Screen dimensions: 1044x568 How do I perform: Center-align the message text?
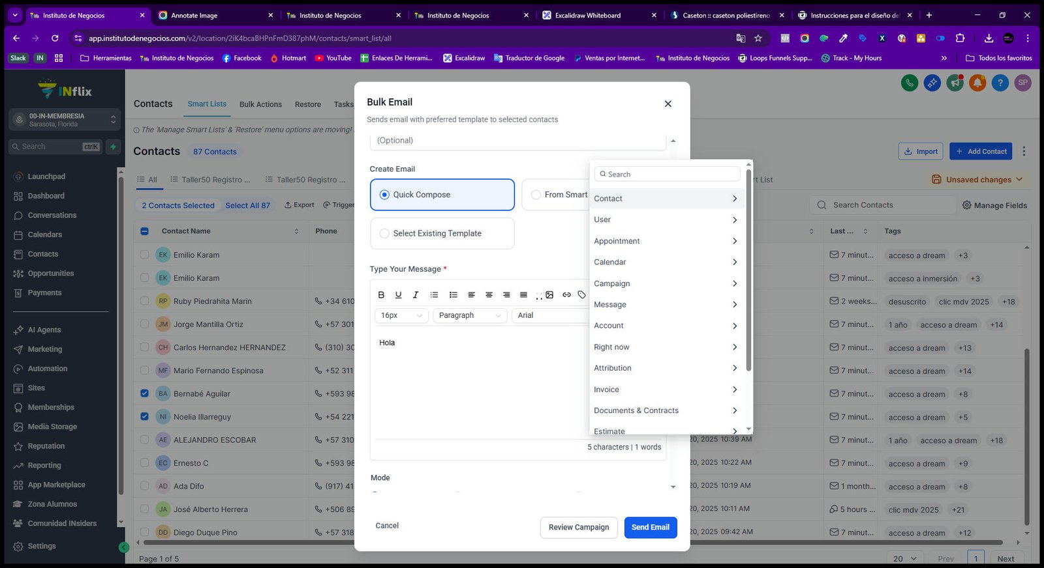489,295
